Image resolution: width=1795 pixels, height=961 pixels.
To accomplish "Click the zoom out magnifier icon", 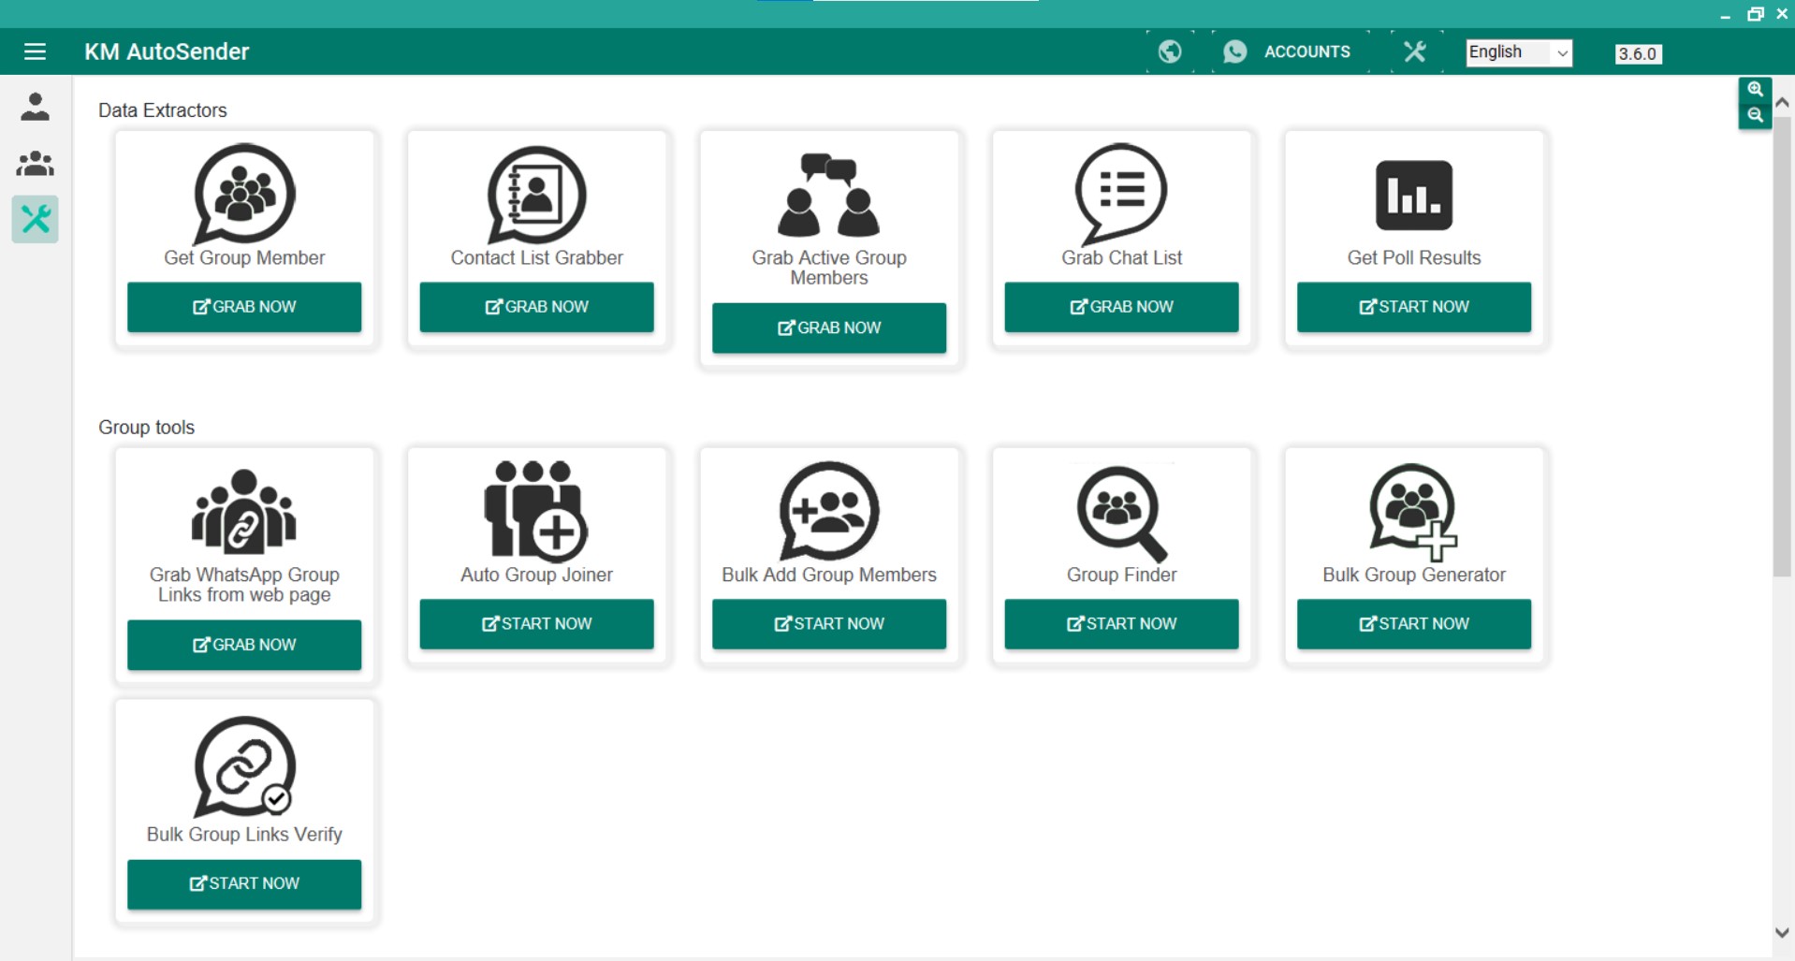I will (1755, 115).
